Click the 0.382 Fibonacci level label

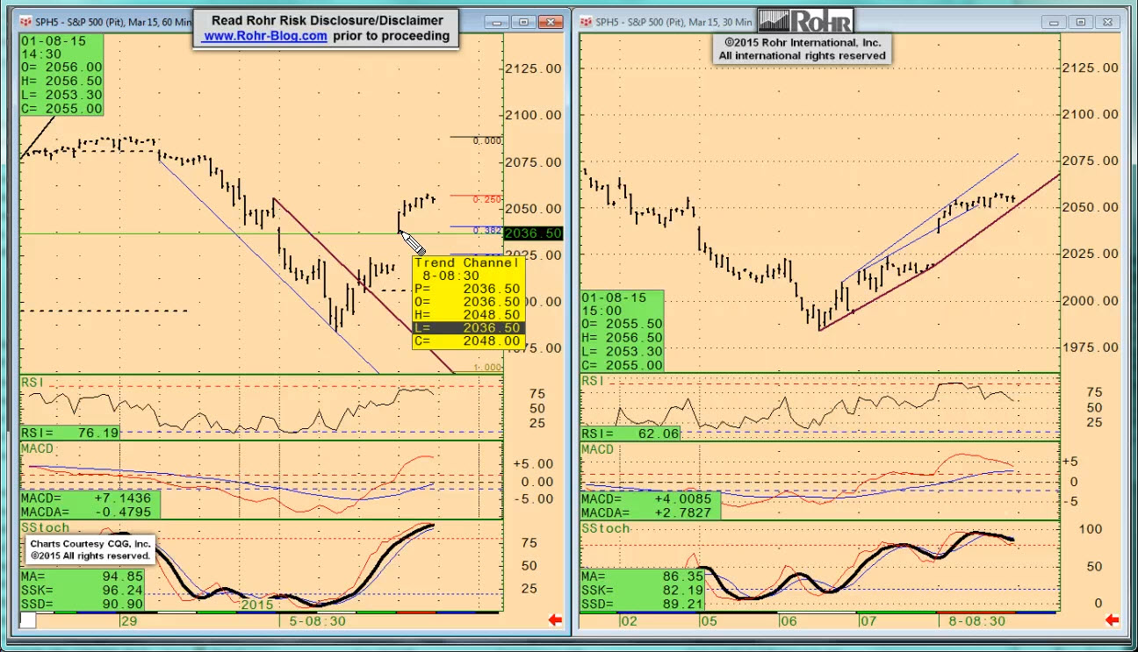pyautogui.click(x=486, y=231)
